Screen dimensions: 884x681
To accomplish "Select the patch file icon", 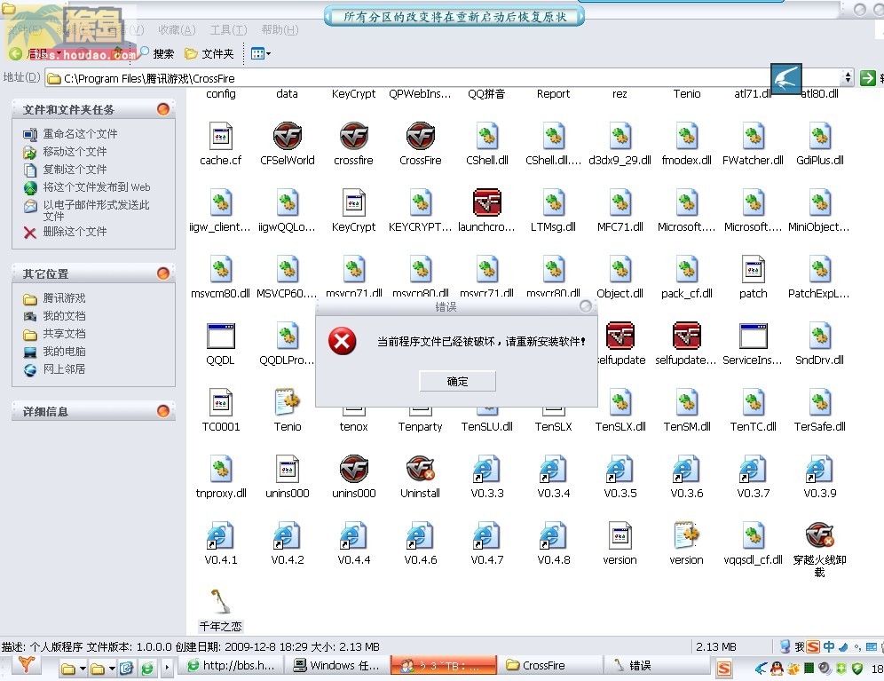I will tap(754, 269).
